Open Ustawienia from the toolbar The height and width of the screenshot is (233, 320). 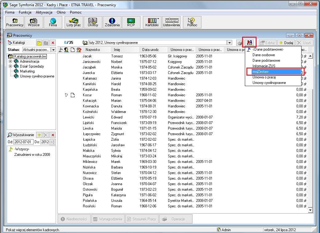pyautogui.click(x=171, y=22)
